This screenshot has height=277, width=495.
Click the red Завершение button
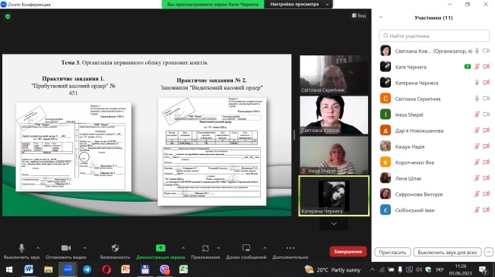tap(348, 251)
